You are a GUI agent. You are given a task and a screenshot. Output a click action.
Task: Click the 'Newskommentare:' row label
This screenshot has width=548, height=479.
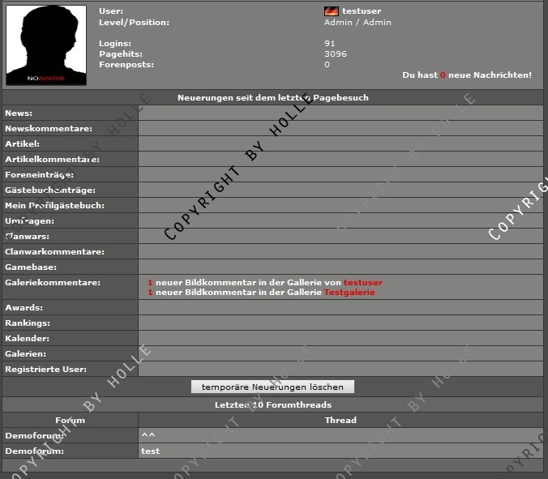tap(49, 129)
